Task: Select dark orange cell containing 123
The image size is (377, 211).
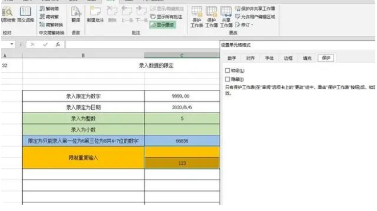Action: (x=182, y=163)
